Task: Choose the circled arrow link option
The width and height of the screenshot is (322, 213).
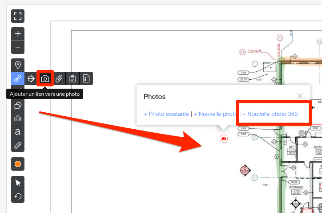Action: click(31, 79)
